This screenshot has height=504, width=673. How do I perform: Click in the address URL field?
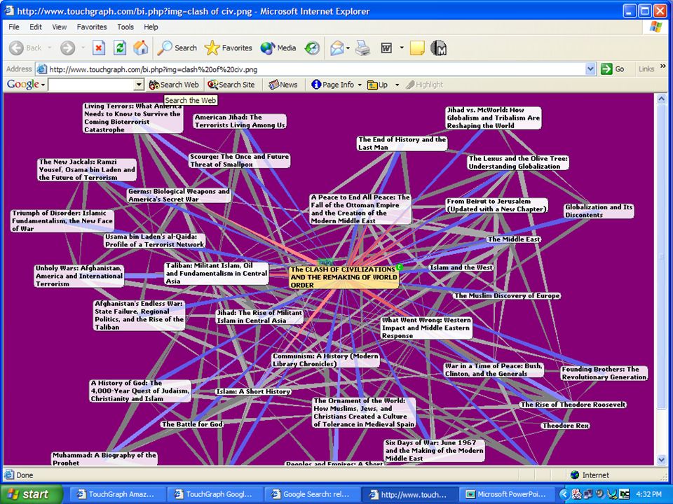coord(315,69)
